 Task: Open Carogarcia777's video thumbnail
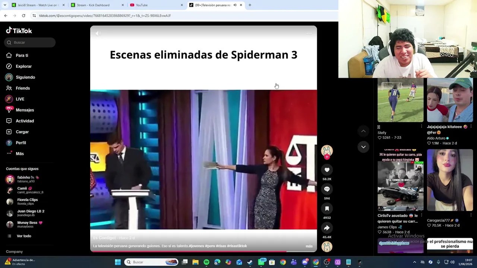(450, 180)
